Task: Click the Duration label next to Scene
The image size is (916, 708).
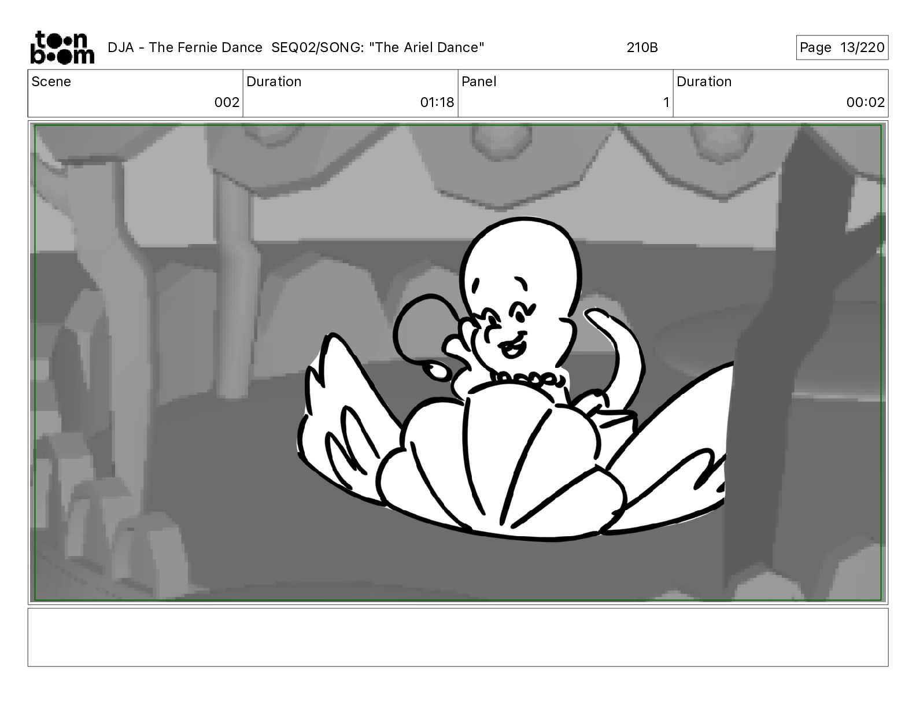Action: tap(274, 82)
